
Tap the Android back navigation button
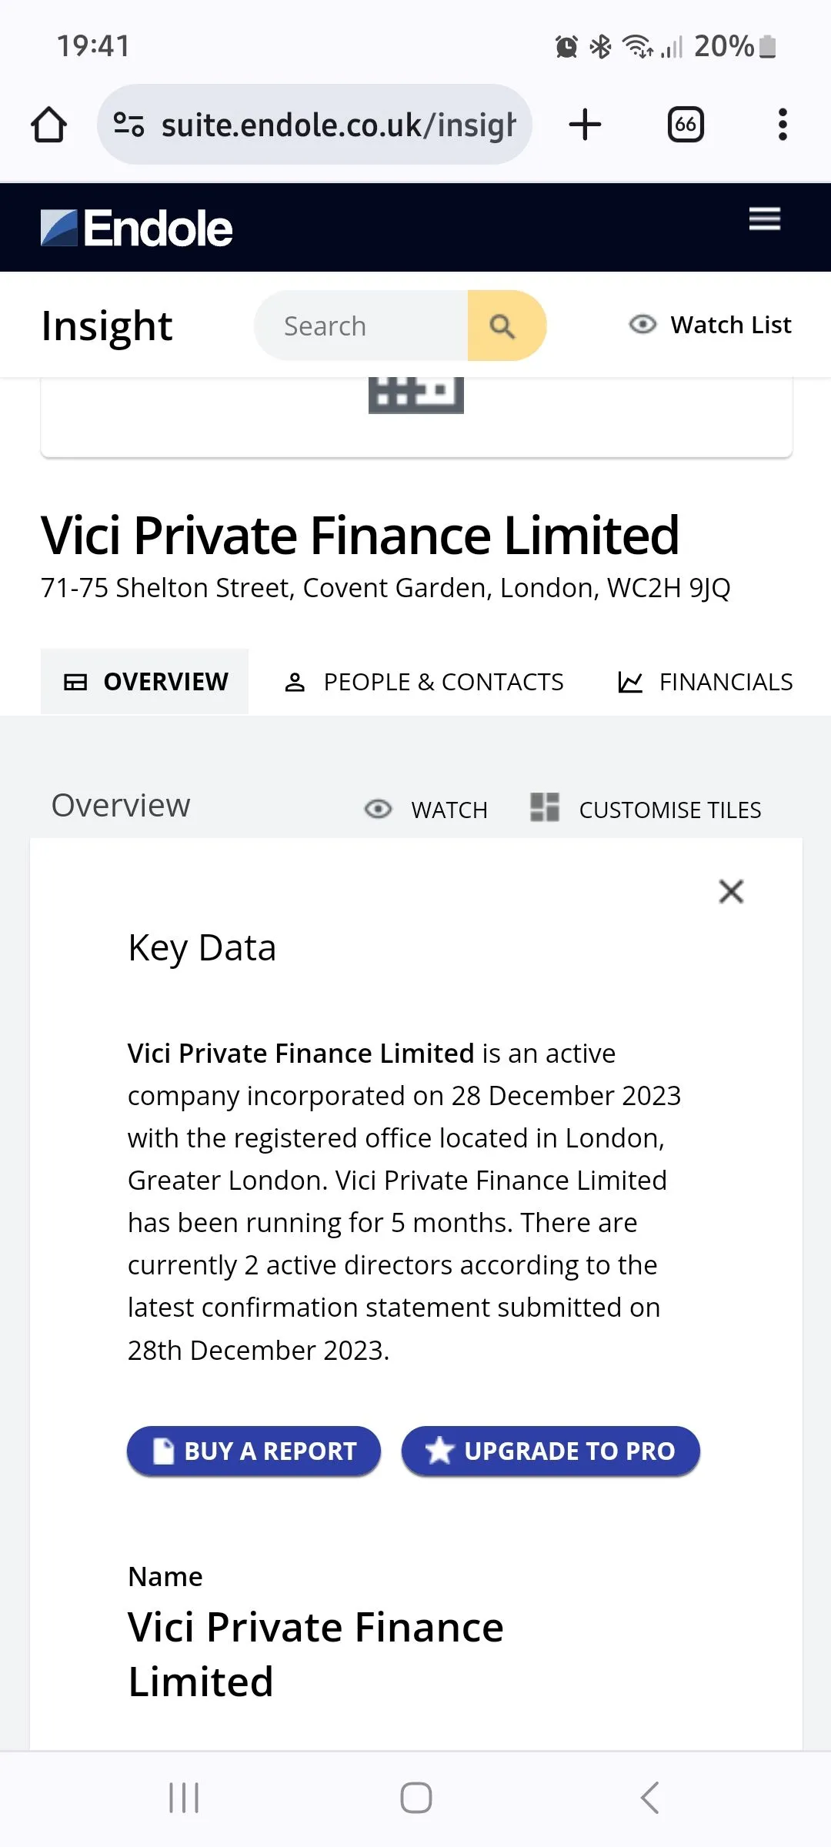tap(649, 1798)
